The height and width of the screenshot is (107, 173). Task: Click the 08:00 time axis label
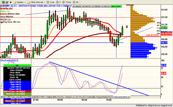(x=60, y=100)
